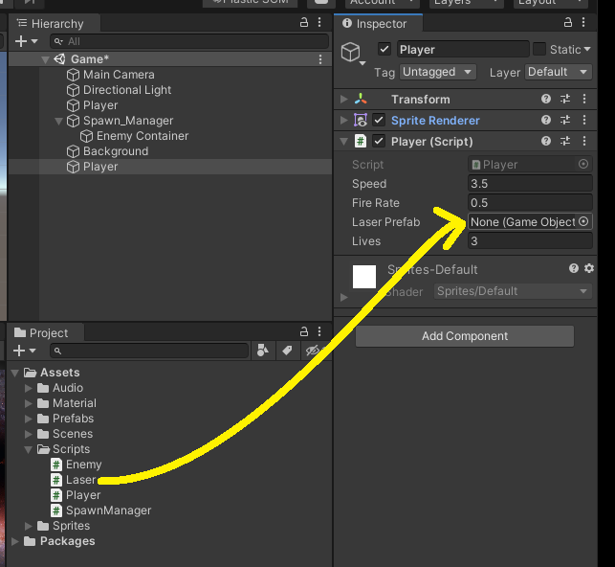Collapse the Assets folder

(x=15, y=373)
